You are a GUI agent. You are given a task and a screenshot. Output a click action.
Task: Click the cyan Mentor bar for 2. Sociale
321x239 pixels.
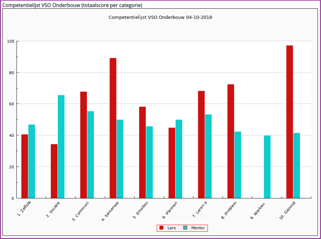(61, 147)
